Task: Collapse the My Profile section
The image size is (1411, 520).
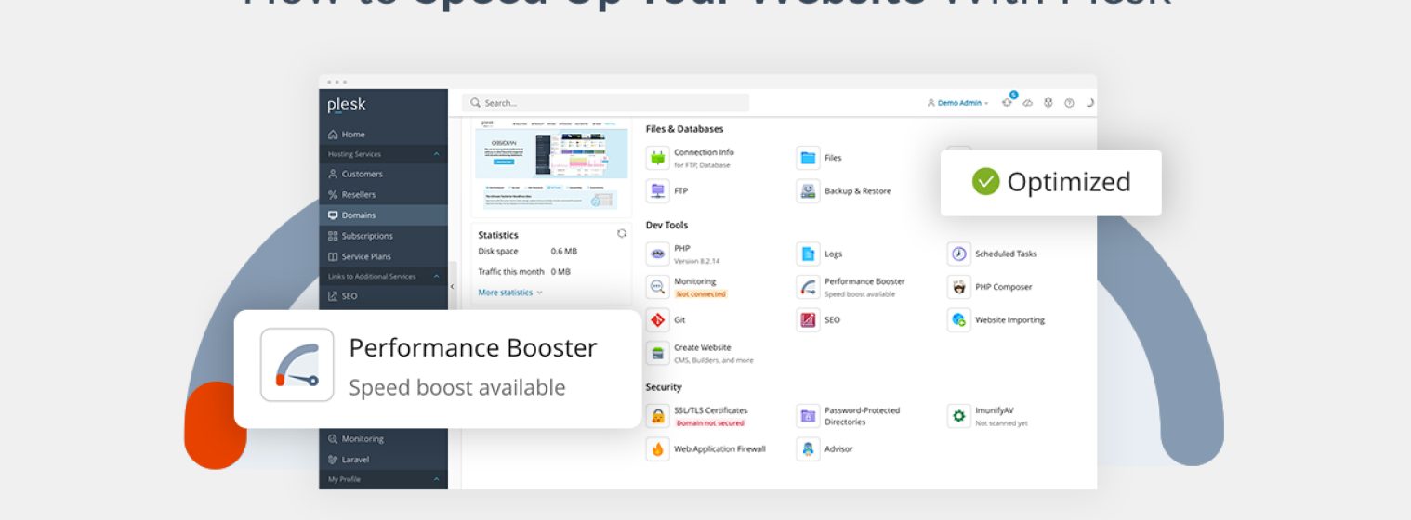Action: tap(436, 479)
